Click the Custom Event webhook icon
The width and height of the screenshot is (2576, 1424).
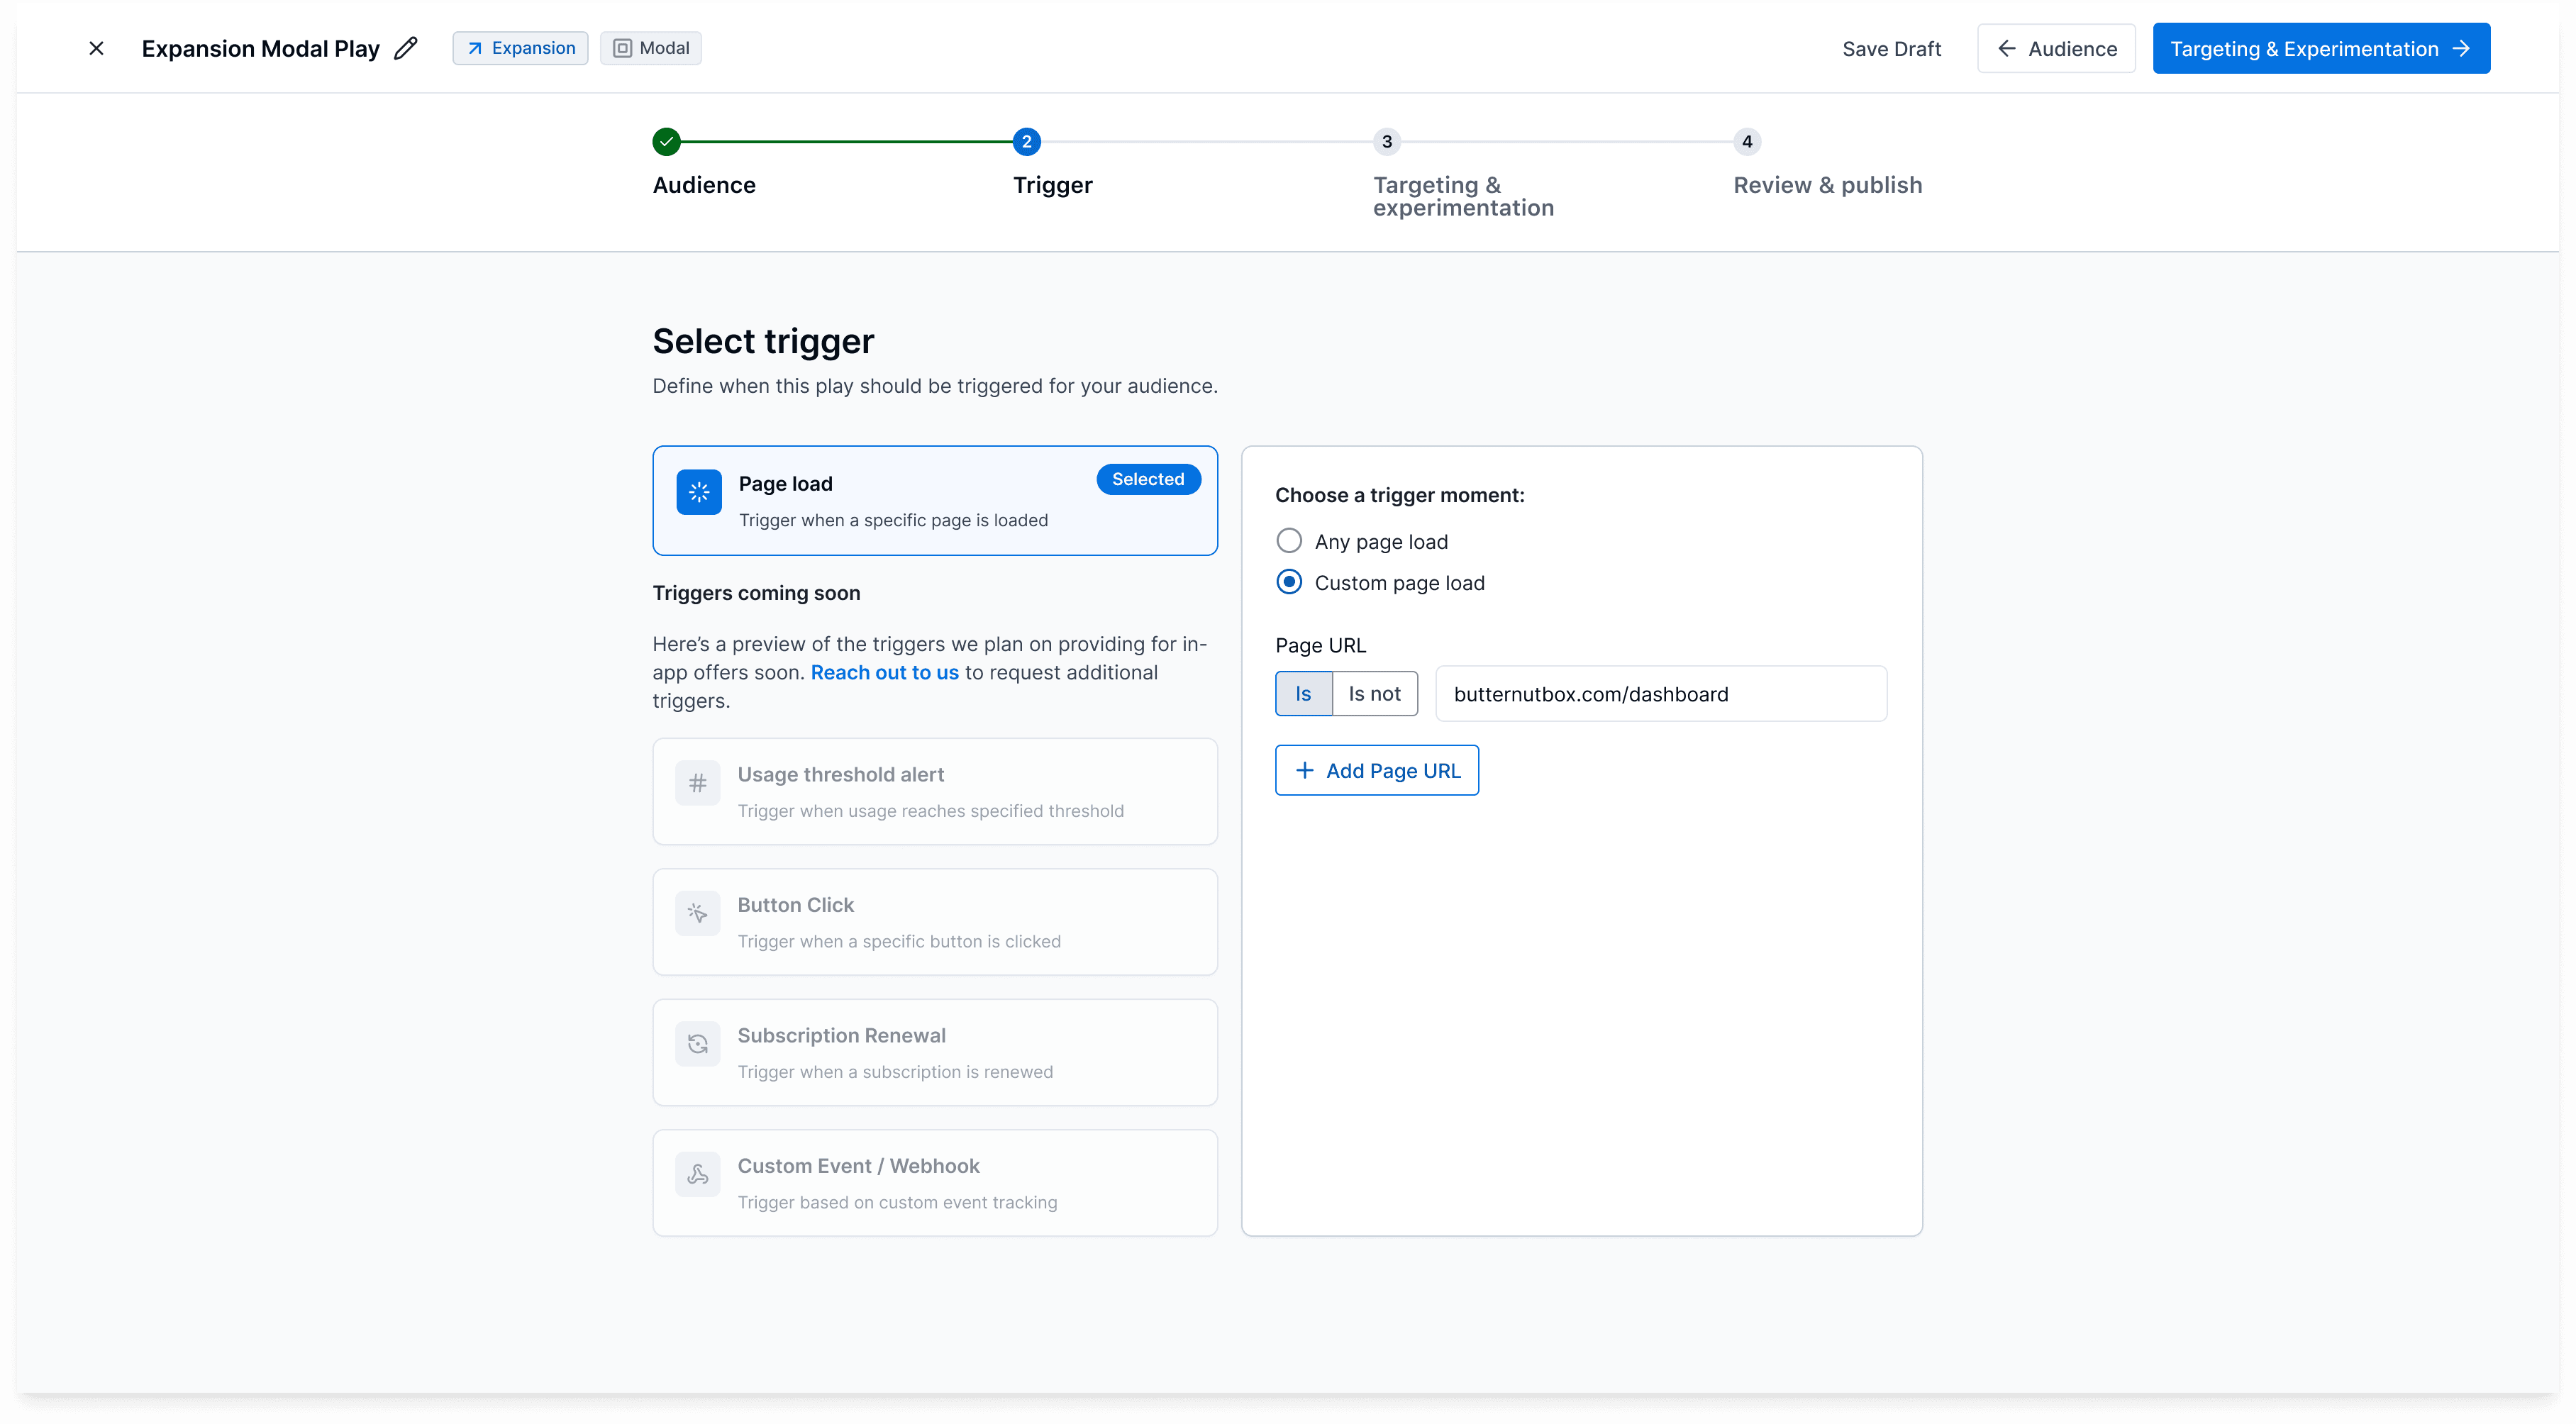tap(697, 1174)
